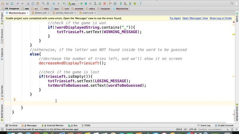The width and height of the screenshot is (239, 134).
Task: Select 'MainActivity' class in breadcrumb bar
Action: click(121, 9)
